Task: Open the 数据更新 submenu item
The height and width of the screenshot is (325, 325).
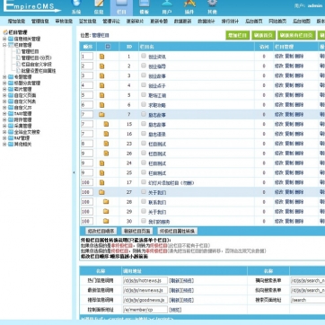Action: click(182, 22)
